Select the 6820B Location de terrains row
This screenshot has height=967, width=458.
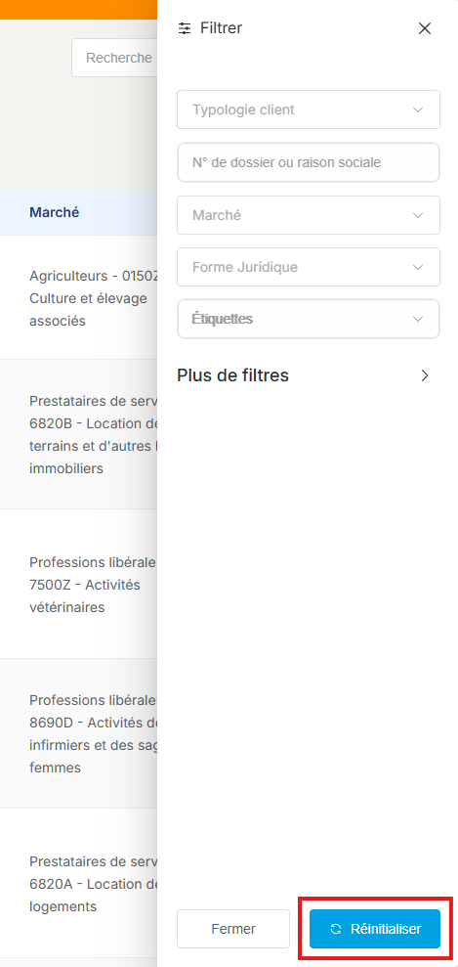79,434
